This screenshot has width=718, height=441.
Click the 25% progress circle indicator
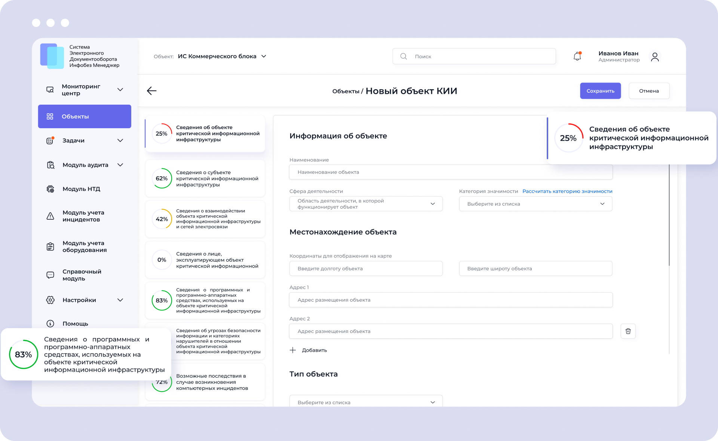(162, 133)
